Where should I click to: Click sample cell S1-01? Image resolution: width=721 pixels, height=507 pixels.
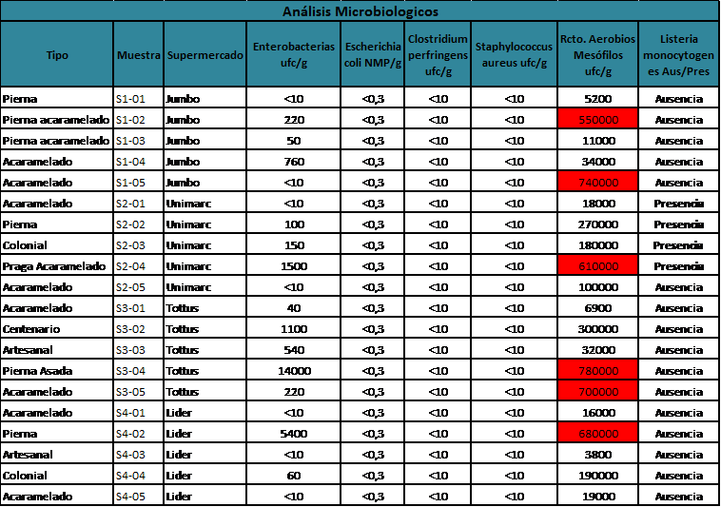pos(138,98)
